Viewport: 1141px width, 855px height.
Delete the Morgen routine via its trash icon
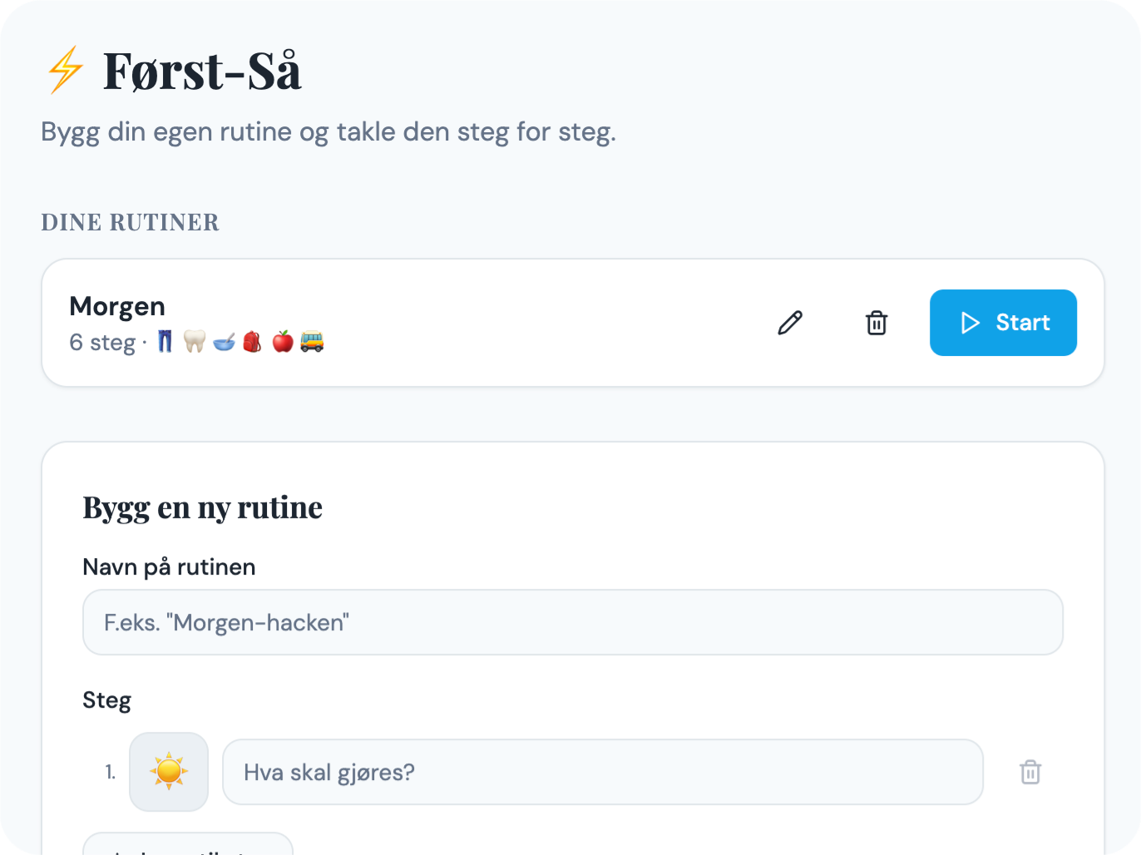coord(877,323)
